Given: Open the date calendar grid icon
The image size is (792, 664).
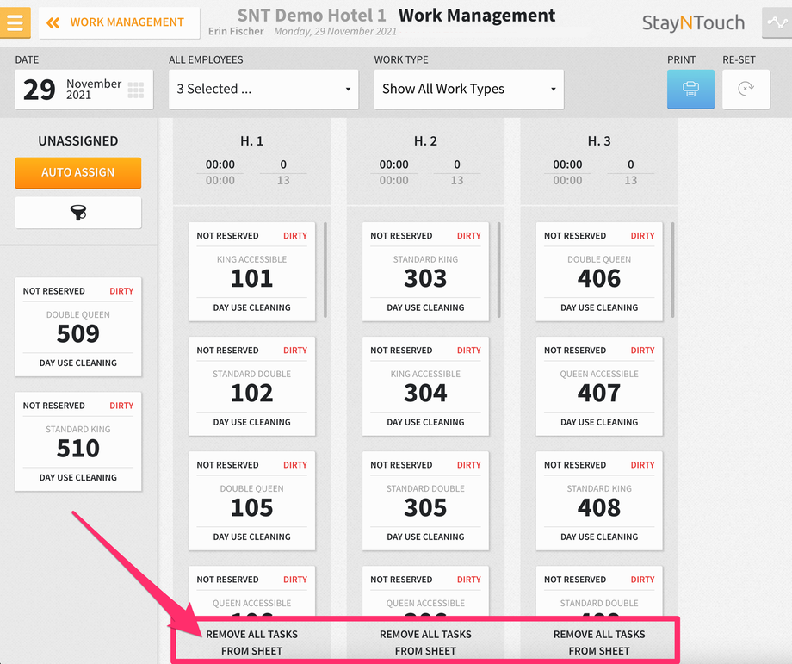Looking at the screenshot, I should pyautogui.click(x=136, y=90).
